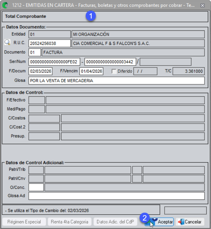Viewport: 211px width, 229px height.
Task: Click the O/Conc. description field
Action: point(125,187)
